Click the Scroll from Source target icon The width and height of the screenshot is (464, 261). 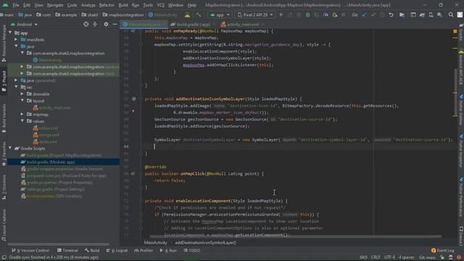(86, 24)
